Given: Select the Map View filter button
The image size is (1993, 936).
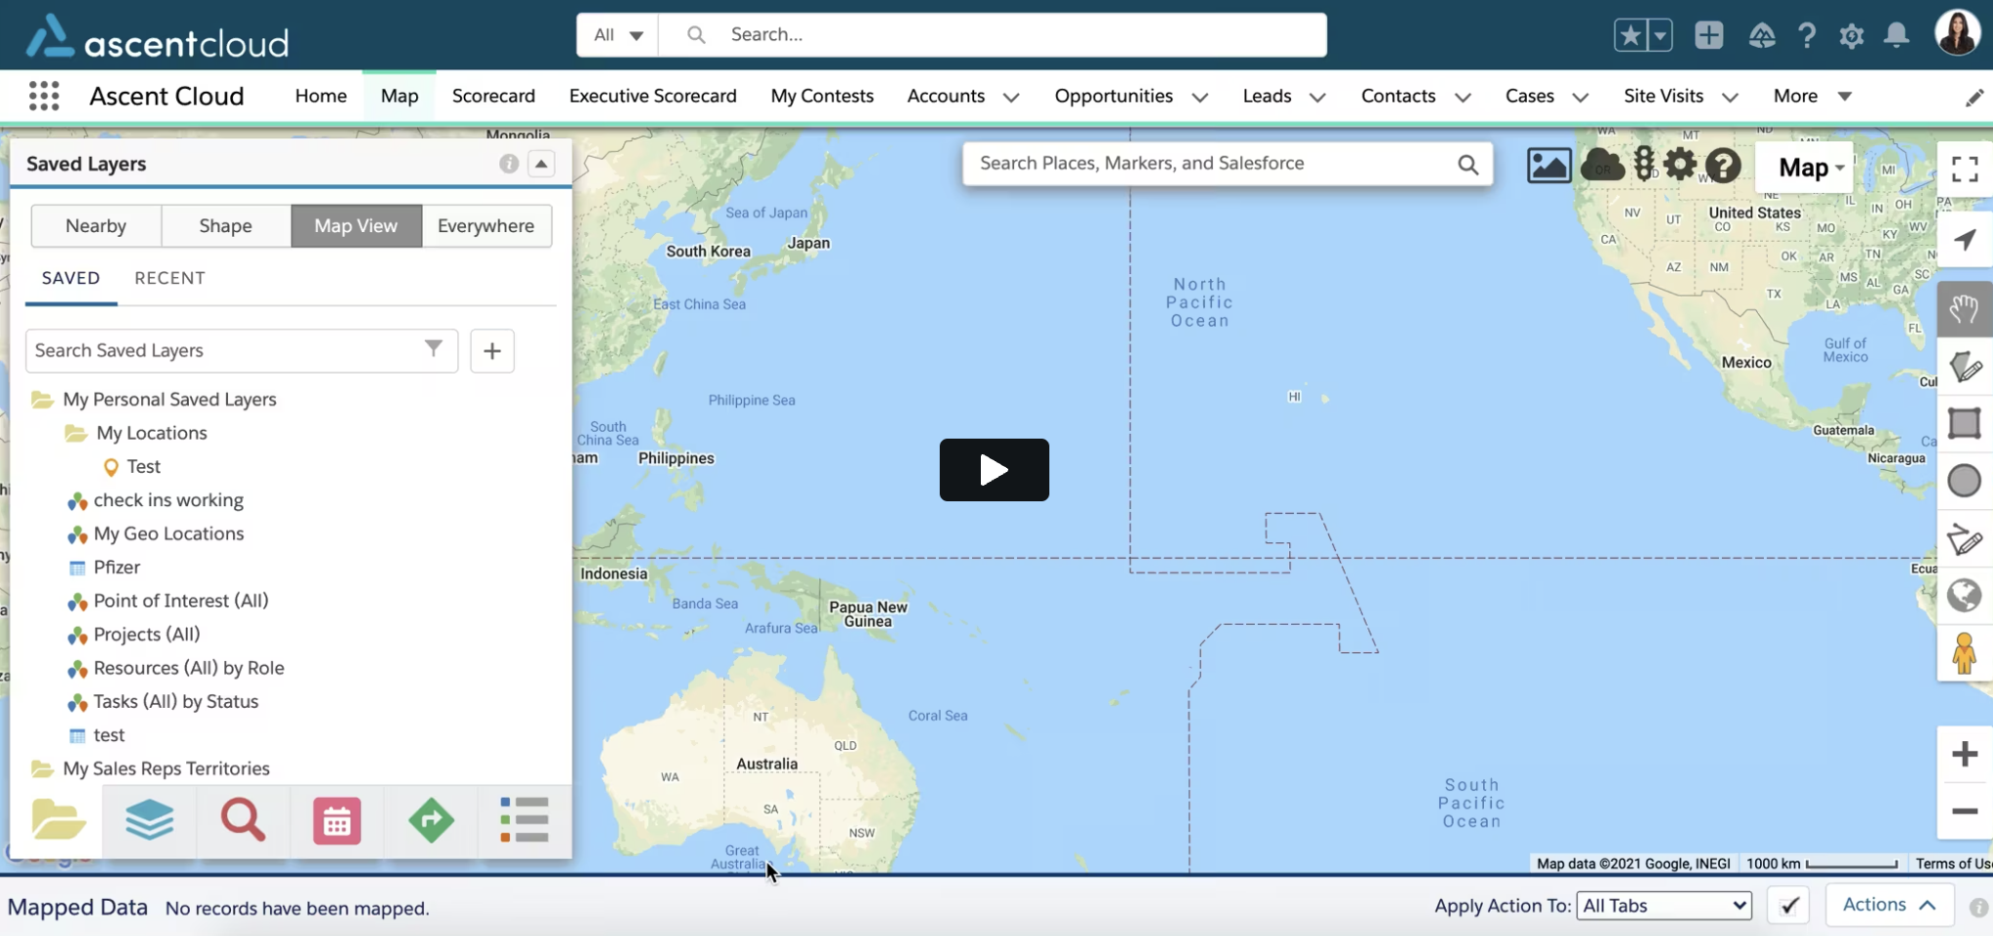Looking at the screenshot, I should pos(355,226).
